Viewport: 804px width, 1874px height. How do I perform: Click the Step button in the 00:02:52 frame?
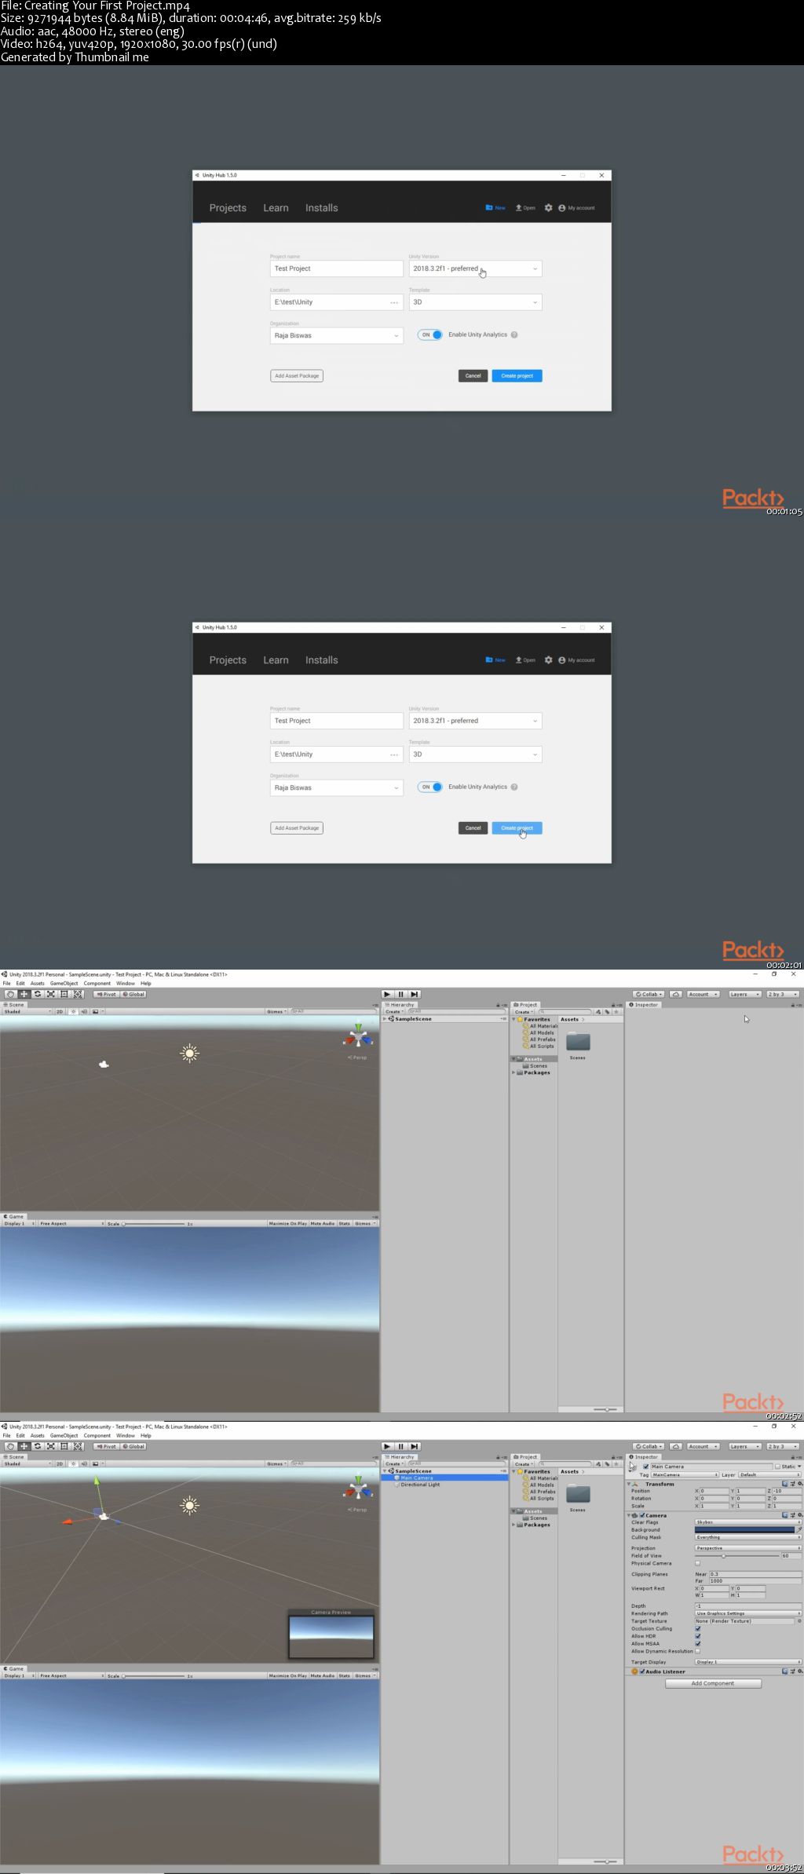tap(415, 994)
